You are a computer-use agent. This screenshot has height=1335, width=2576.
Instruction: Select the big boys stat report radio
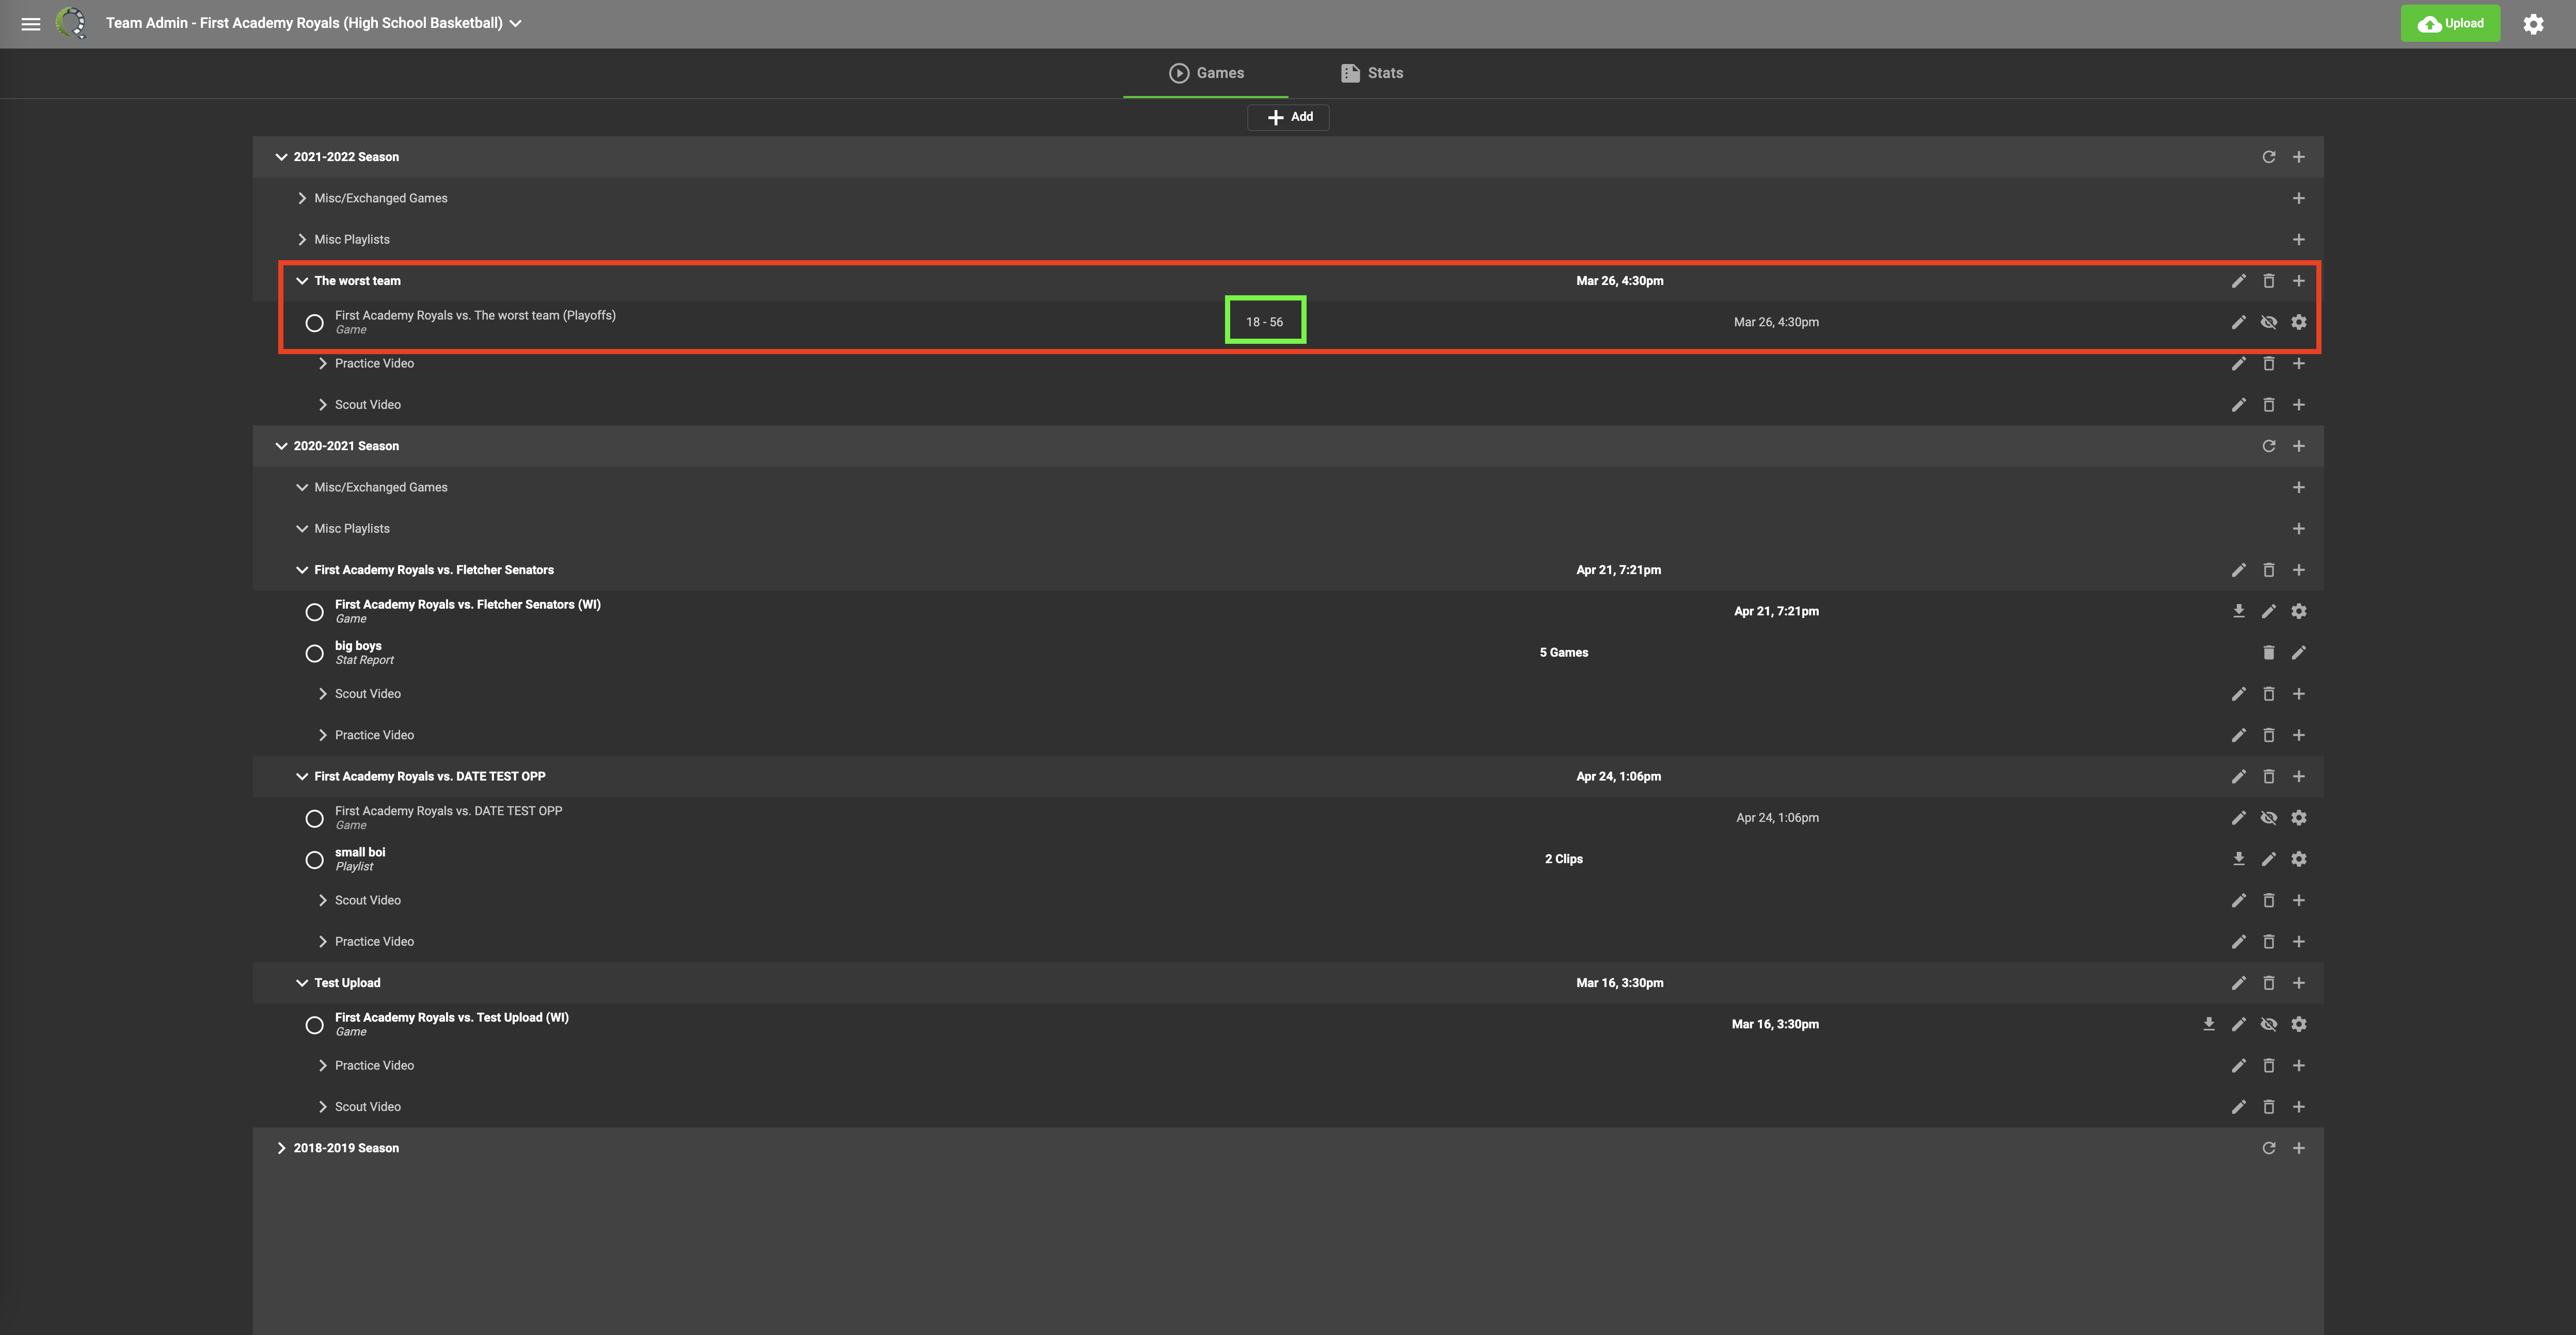(x=314, y=653)
